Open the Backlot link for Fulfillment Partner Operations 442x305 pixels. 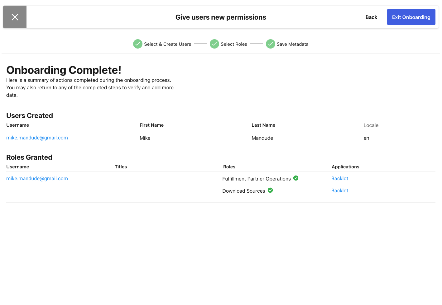pos(339,178)
